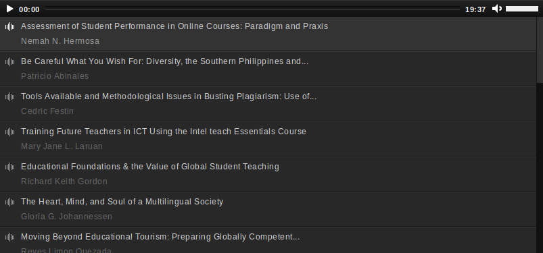Select track 'Be Careful What You Wish For'
Viewport: 543px width, 253px height.
[268, 69]
